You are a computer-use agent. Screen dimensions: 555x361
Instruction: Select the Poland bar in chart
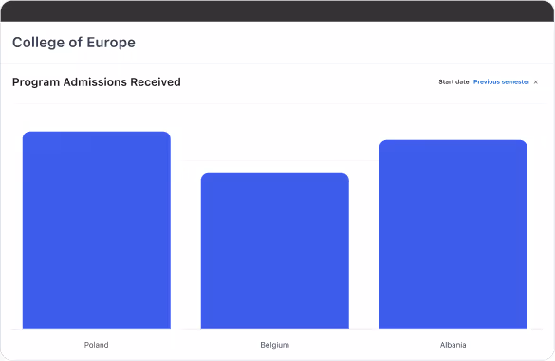coord(97,230)
